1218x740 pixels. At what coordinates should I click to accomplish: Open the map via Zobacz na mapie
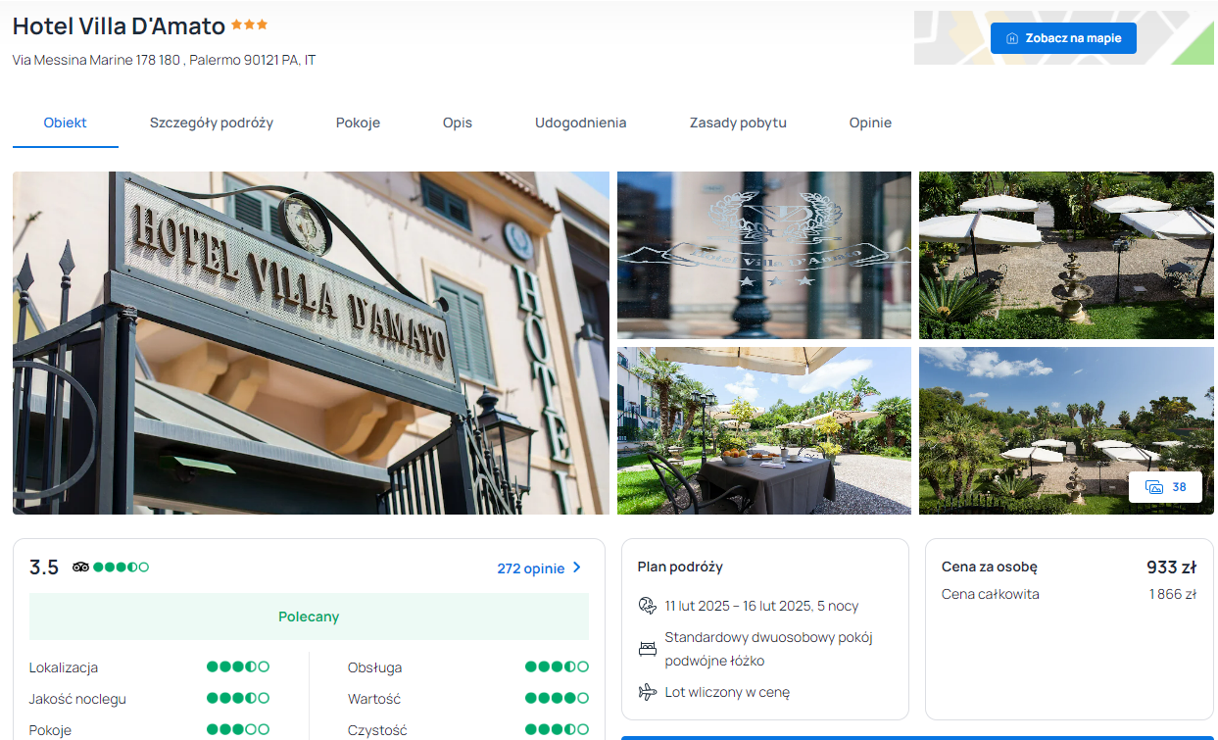click(1063, 38)
